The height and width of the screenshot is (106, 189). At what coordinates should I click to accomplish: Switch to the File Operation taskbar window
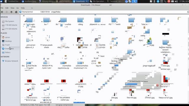tap(97, 1)
